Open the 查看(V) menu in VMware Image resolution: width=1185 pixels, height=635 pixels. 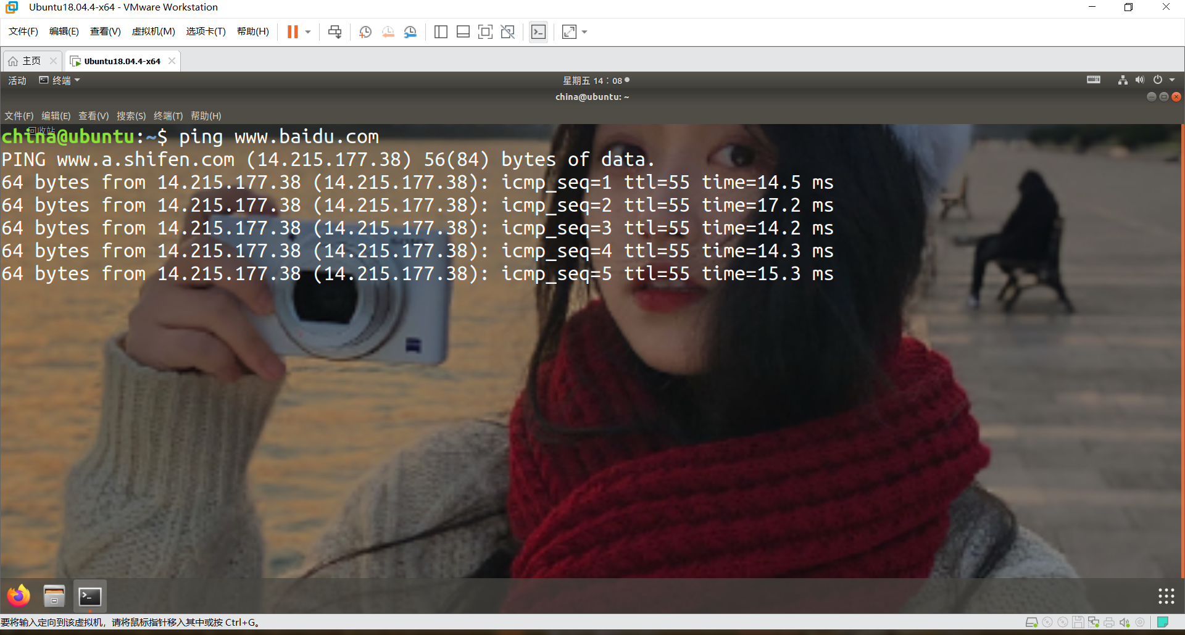106,31
